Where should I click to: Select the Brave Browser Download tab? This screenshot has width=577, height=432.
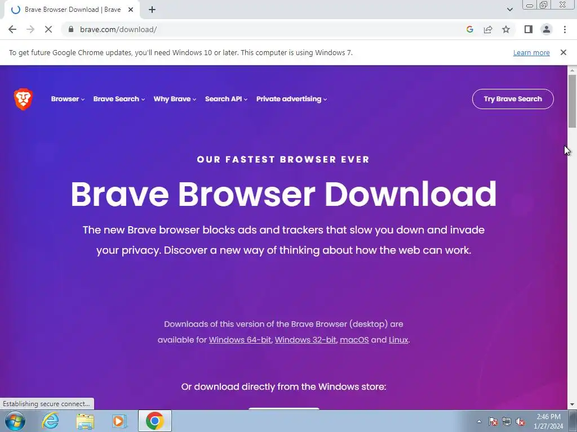coord(72,10)
